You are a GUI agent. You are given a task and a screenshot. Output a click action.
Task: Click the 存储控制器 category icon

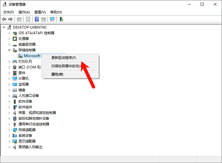pos(15,50)
